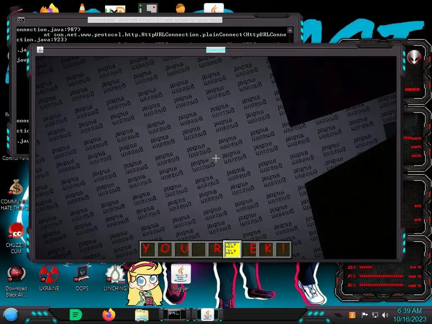Image resolution: width=432 pixels, height=324 pixels.
Task: Launch Firefox from the taskbar
Action: click(109, 315)
